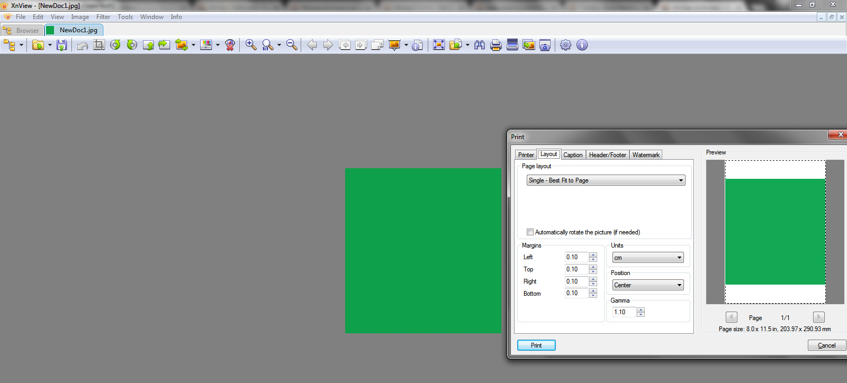
Task: Click the Top margin input field
Action: pos(576,269)
